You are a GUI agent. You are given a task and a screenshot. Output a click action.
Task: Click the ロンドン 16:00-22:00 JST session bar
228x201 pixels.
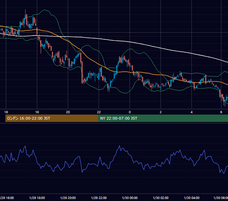tap(52, 118)
